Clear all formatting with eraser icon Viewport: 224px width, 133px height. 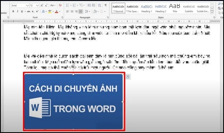pos(60,5)
